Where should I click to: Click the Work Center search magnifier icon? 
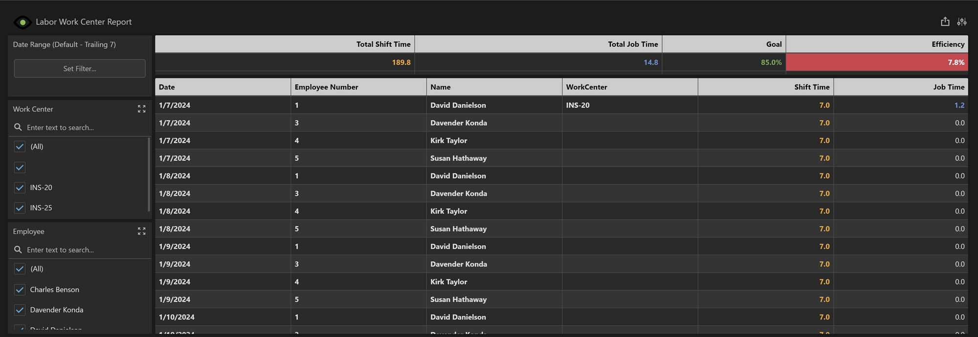pos(18,127)
